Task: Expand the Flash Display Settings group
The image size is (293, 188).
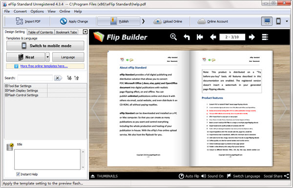Action: 6,91
